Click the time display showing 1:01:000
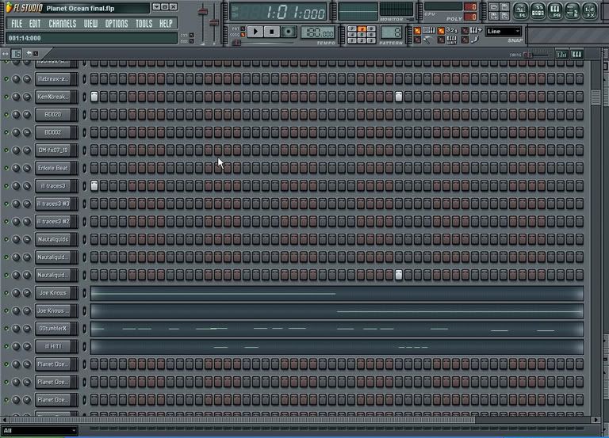 278,12
